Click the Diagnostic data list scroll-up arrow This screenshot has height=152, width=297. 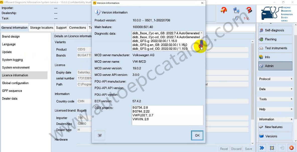point(201,33)
